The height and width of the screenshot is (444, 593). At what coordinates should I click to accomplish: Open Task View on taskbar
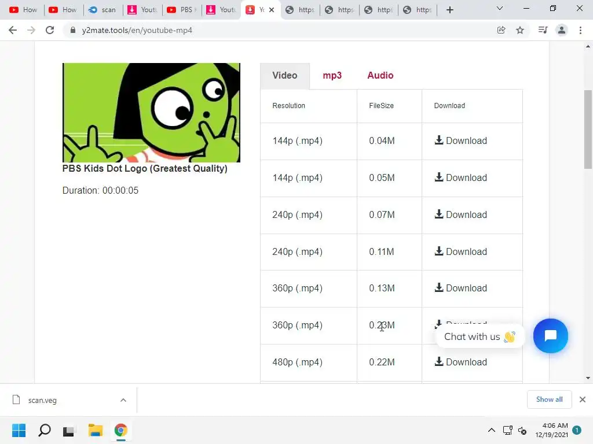pyautogui.click(x=69, y=430)
